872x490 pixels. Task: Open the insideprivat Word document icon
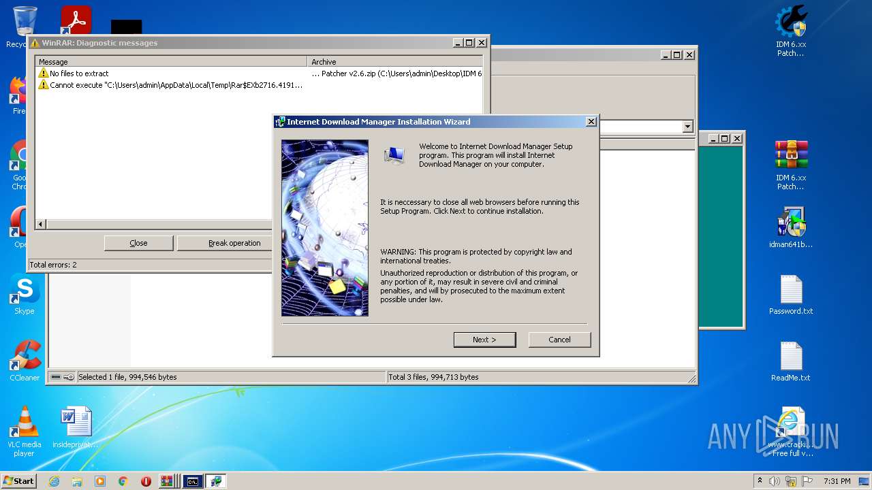pos(76,427)
